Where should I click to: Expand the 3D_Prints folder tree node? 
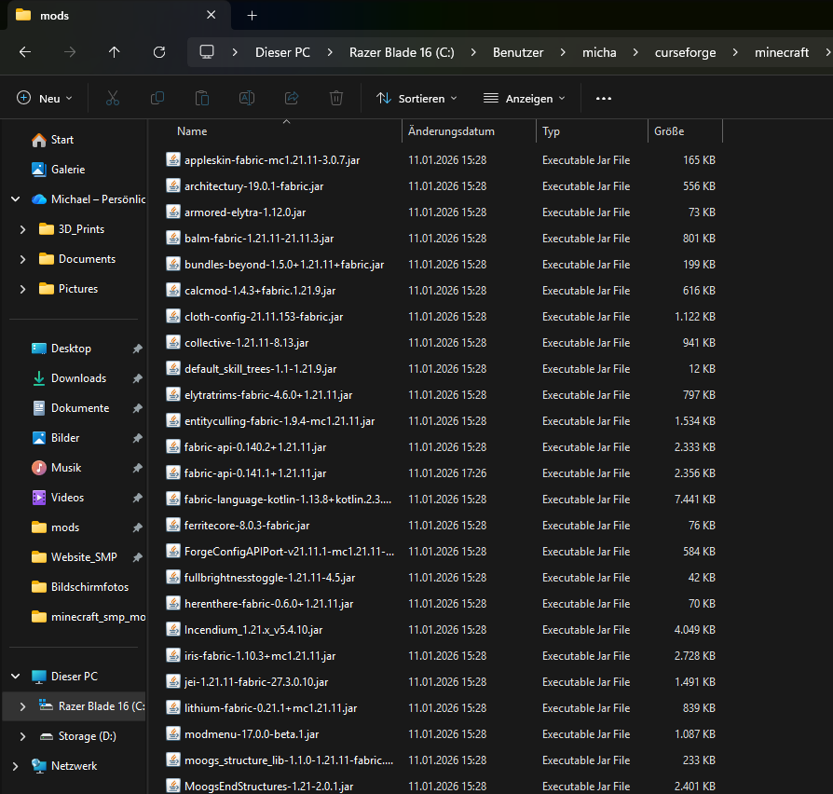[22, 229]
